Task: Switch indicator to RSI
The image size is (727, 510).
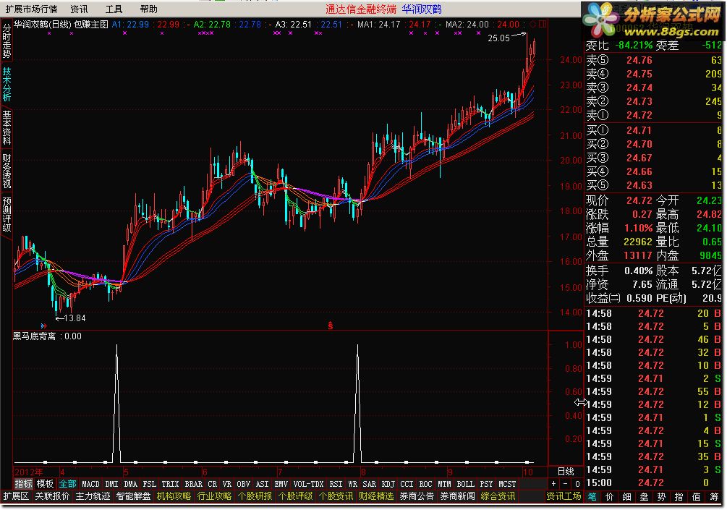Action: 336,483
